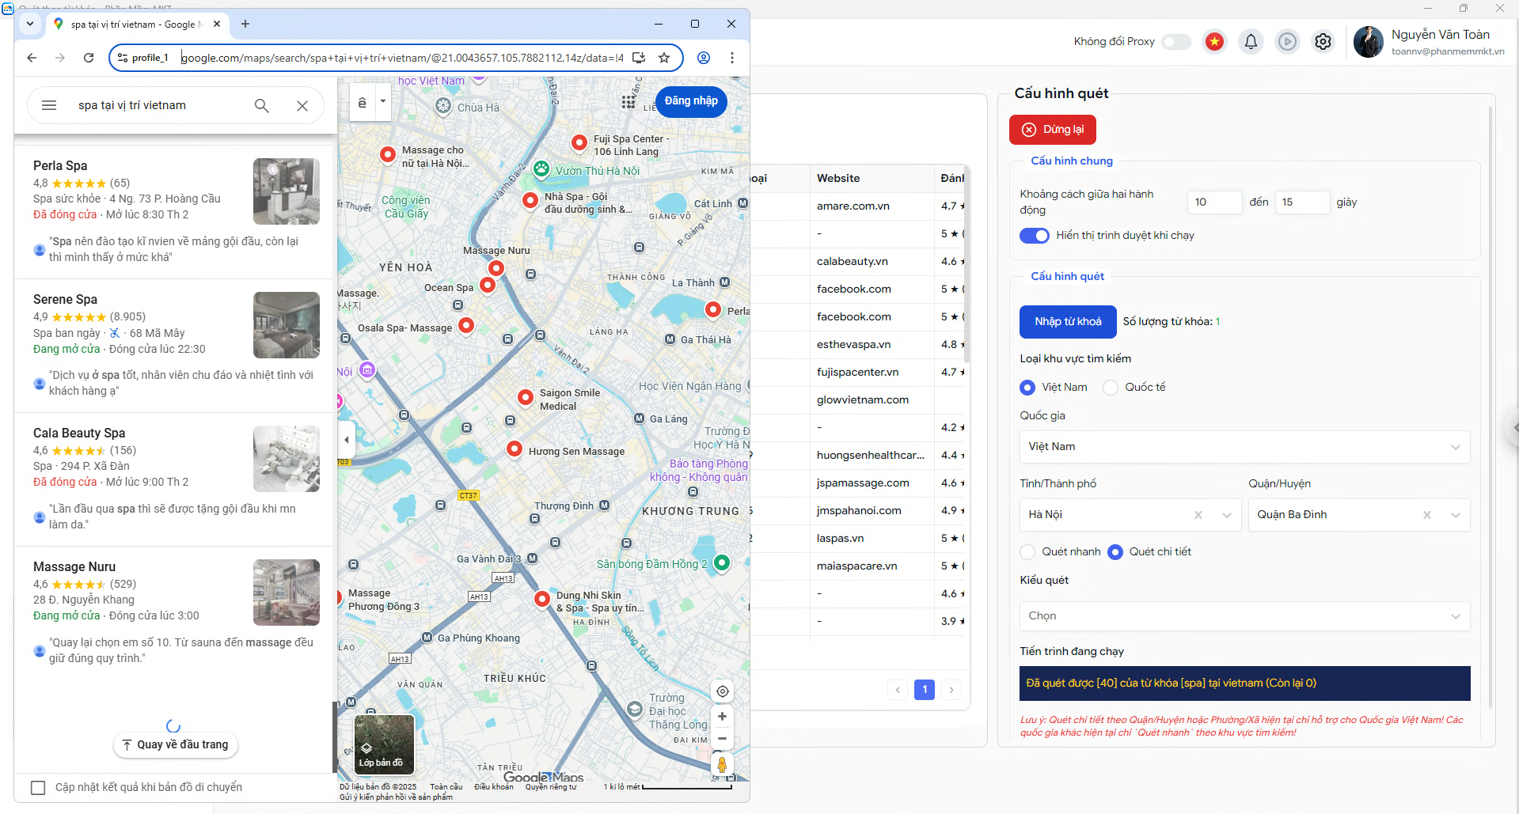Reload the Google Maps page

[x=89, y=58]
